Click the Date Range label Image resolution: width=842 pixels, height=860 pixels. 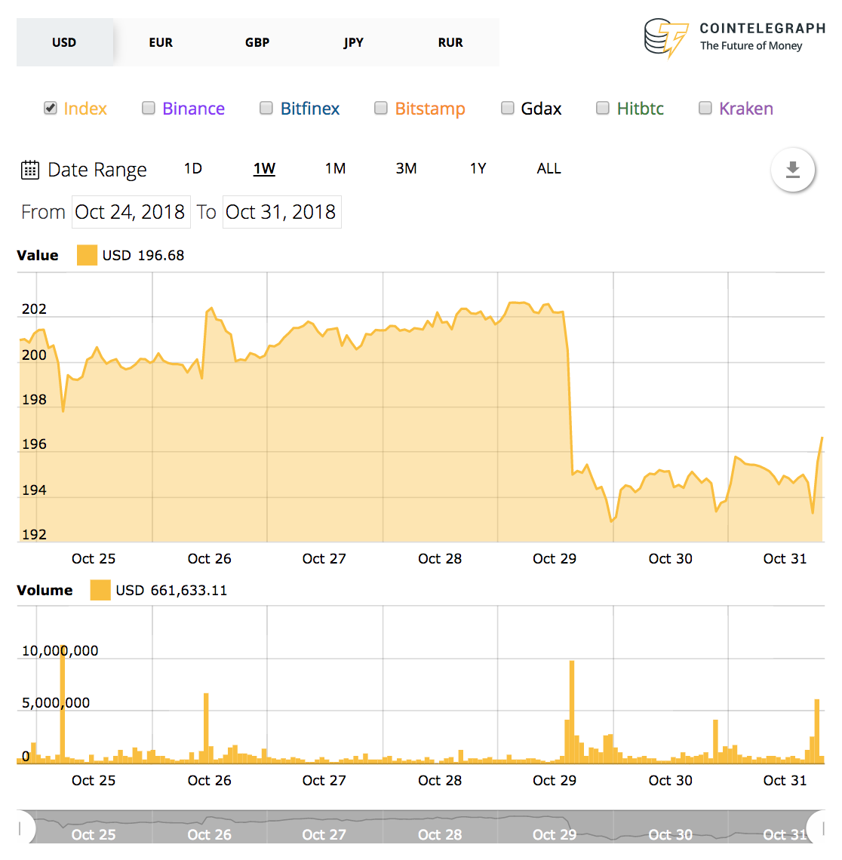click(x=97, y=170)
